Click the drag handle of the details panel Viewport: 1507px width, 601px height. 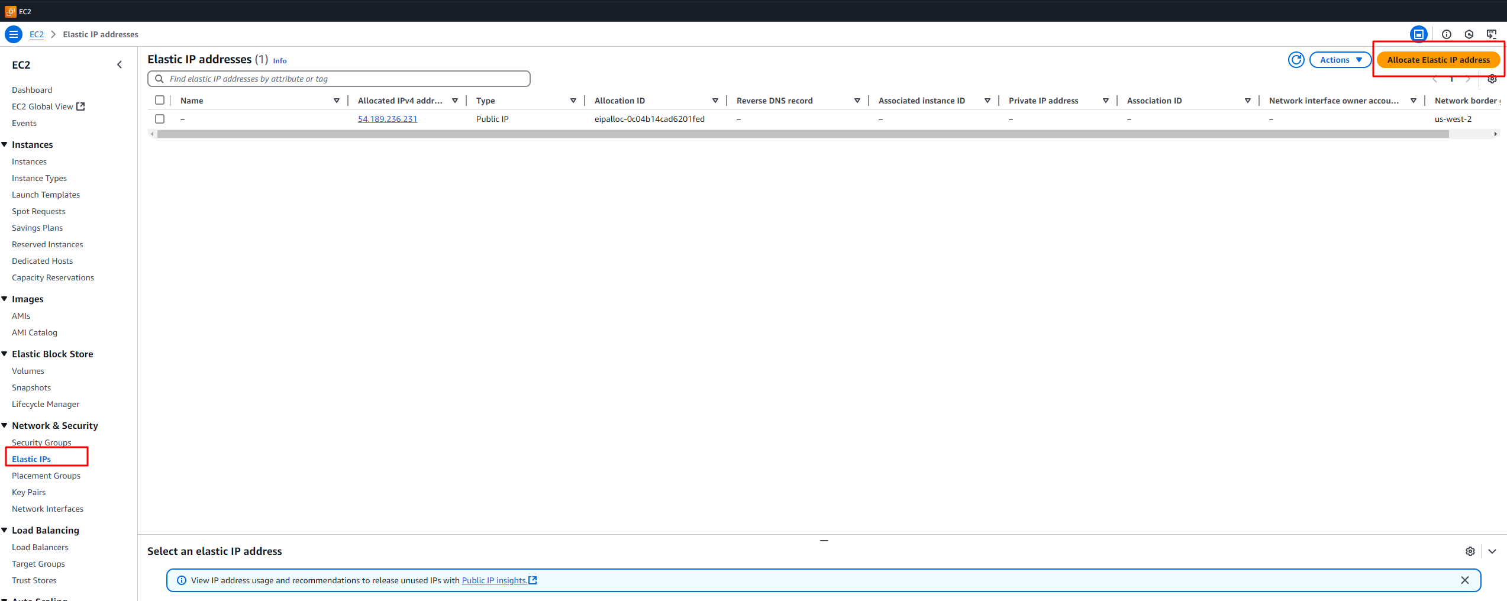pyautogui.click(x=824, y=541)
